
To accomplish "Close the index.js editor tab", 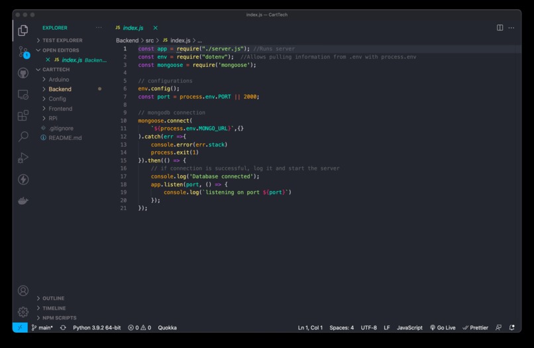I will (x=155, y=28).
